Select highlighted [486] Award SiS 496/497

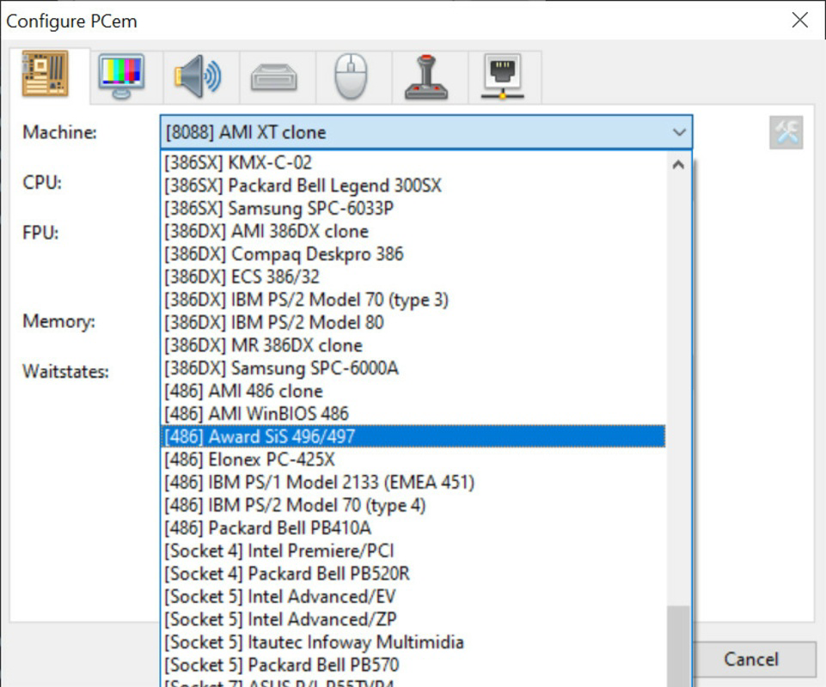coord(413,436)
